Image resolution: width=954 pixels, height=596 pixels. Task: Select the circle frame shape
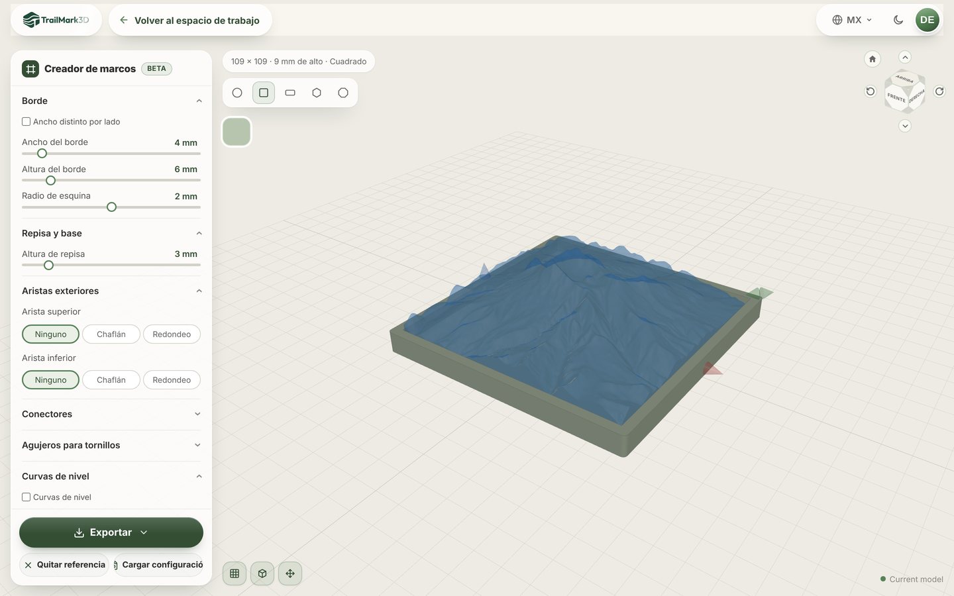coord(237,93)
